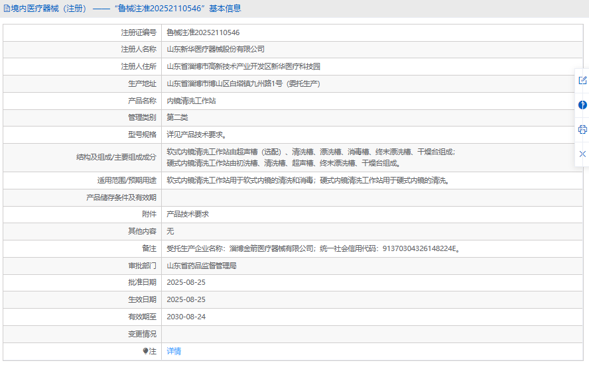This screenshot has height=365, width=589.
Task: Click the 硬式内镜清洗工作站由初洗槽 composition line
Action: 284,163
